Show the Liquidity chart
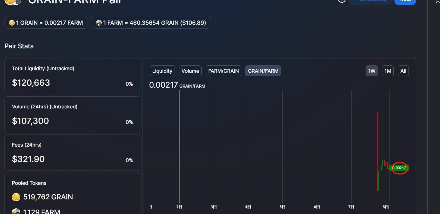 [162, 71]
